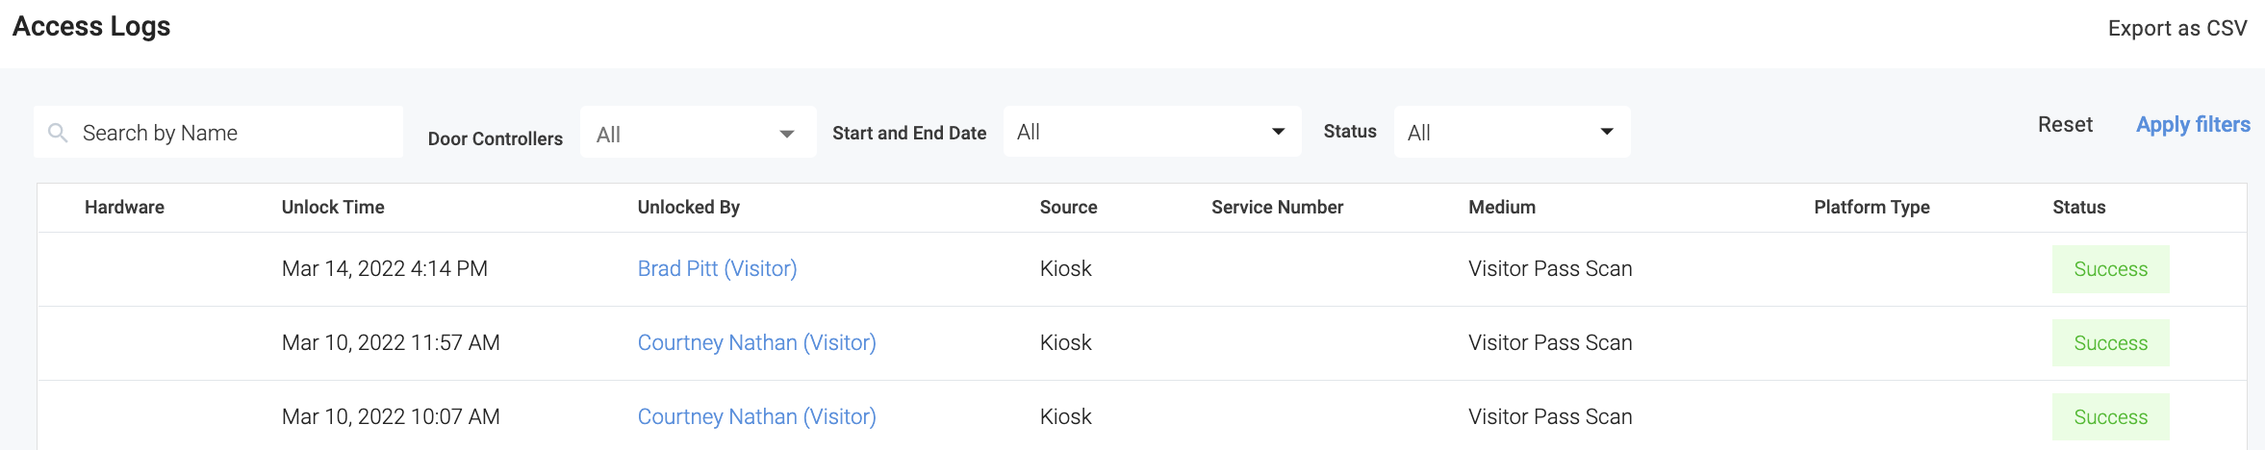The image size is (2265, 450).
Task: Open the Brad Pitt (Visitor) link
Action: click(x=717, y=269)
